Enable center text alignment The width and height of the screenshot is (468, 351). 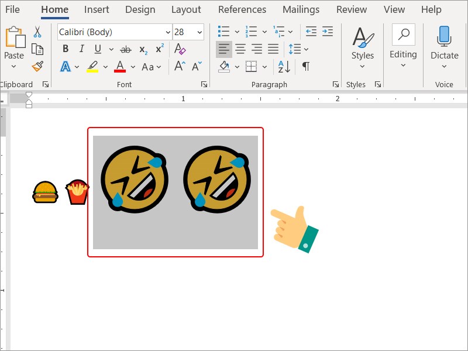point(240,49)
